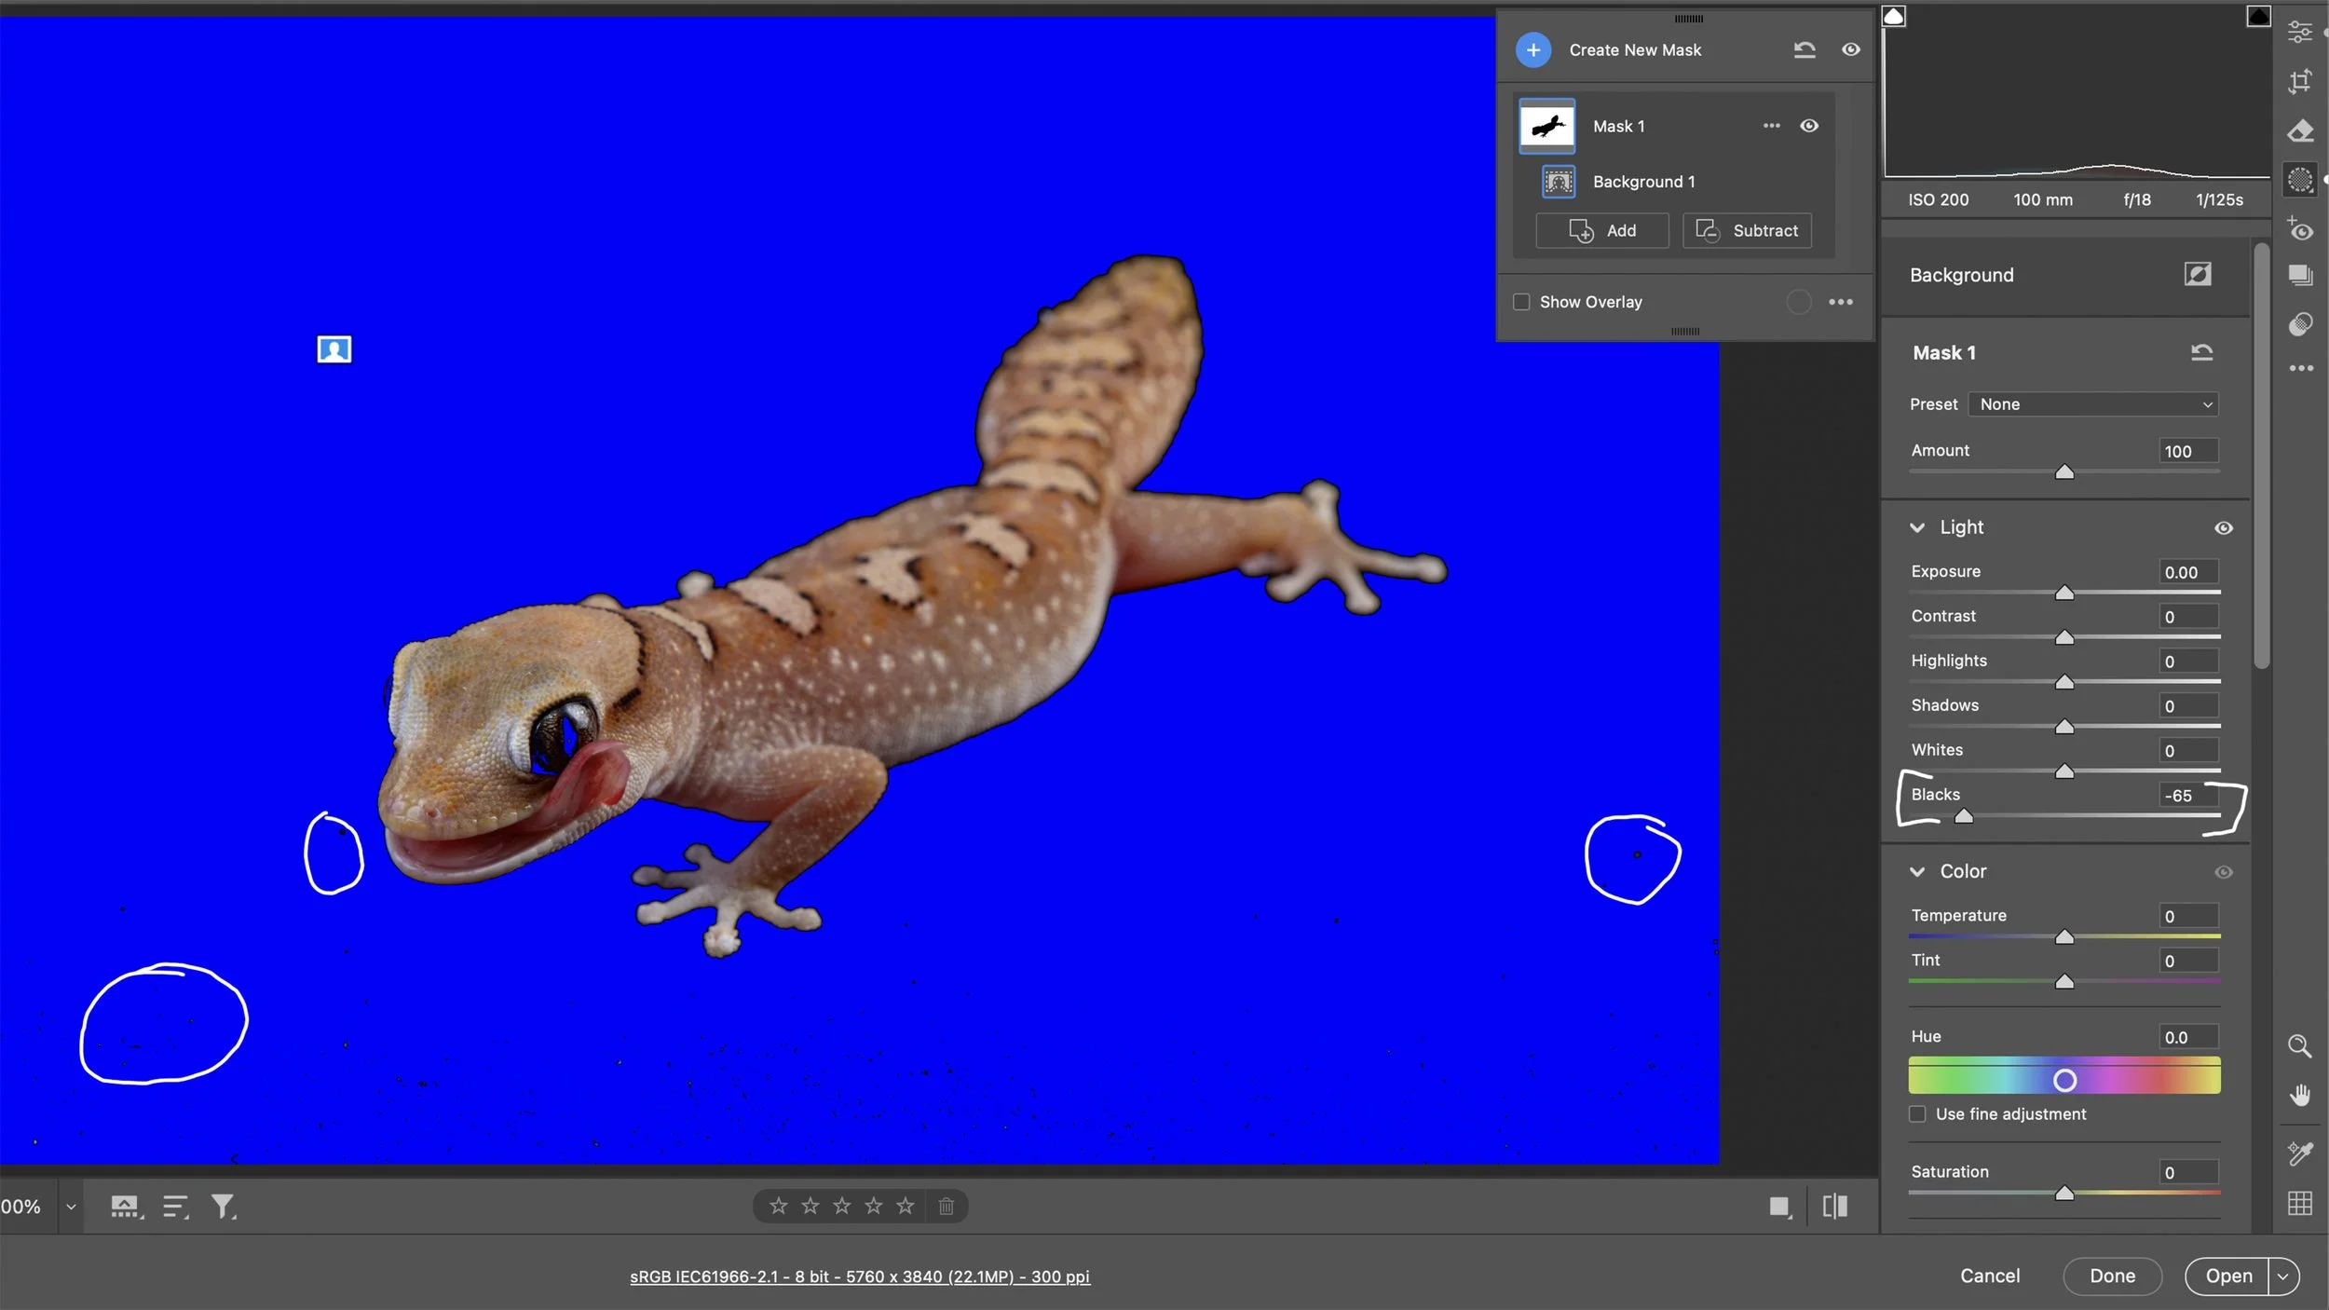Enable Use fine adjustment under Hue
The image size is (2329, 1310).
point(1919,1113)
